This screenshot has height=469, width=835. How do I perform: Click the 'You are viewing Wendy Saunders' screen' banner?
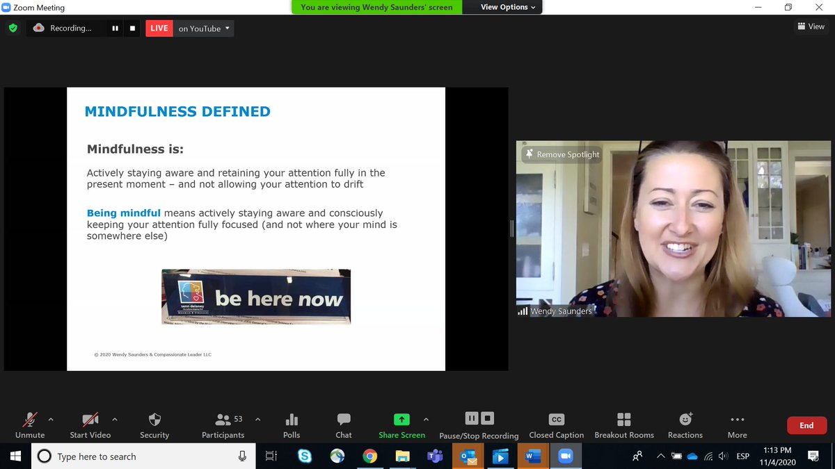(x=376, y=7)
